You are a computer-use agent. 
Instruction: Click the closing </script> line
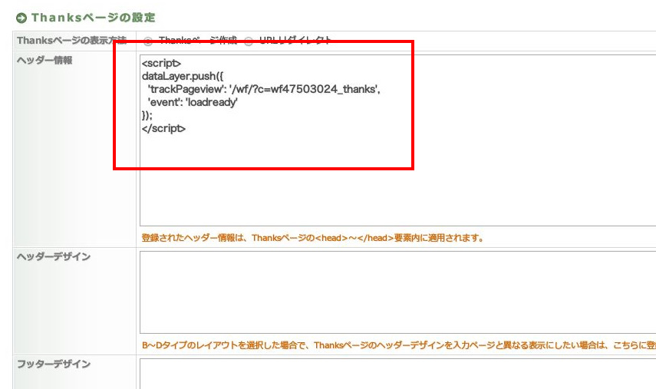164,128
